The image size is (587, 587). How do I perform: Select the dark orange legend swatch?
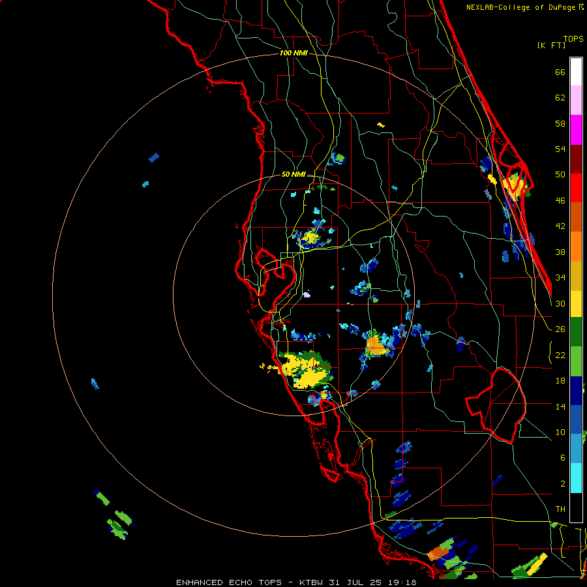(576, 217)
